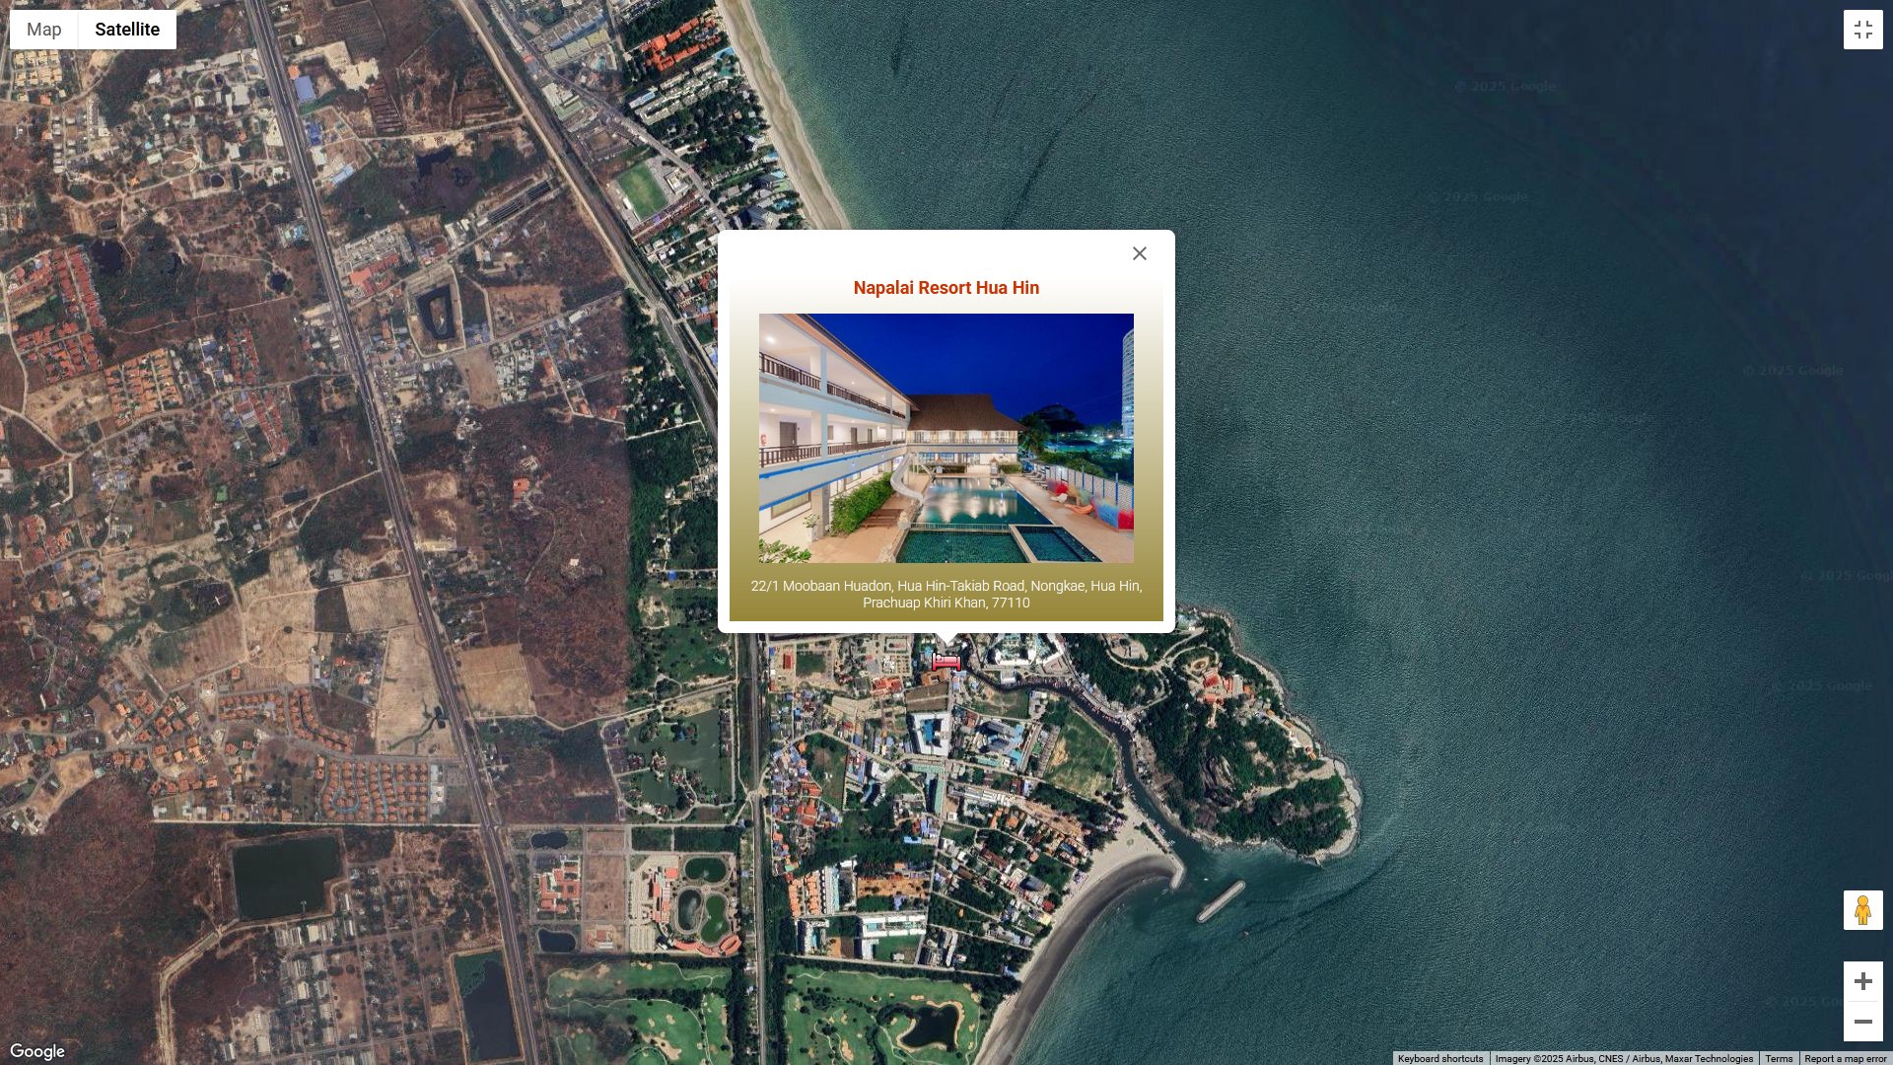Open the Google logo link
Image resolution: width=1893 pixels, height=1065 pixels.
(37, 1051)
